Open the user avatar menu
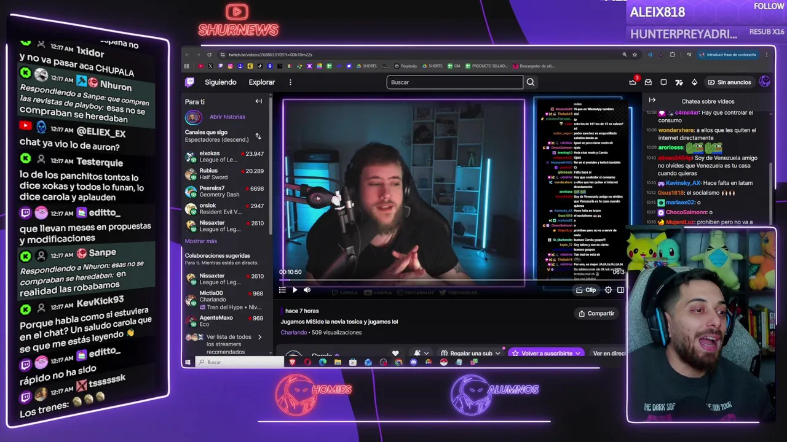Screen dimensions: 787x442 (x=765, y=82)
